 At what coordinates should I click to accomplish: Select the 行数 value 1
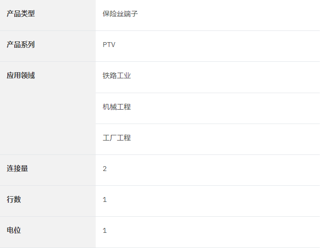[105, 200]
